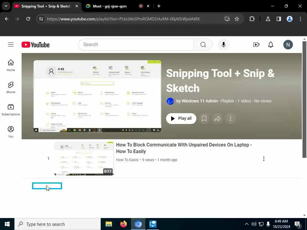Open the You section in sidebar

[11, 132]
